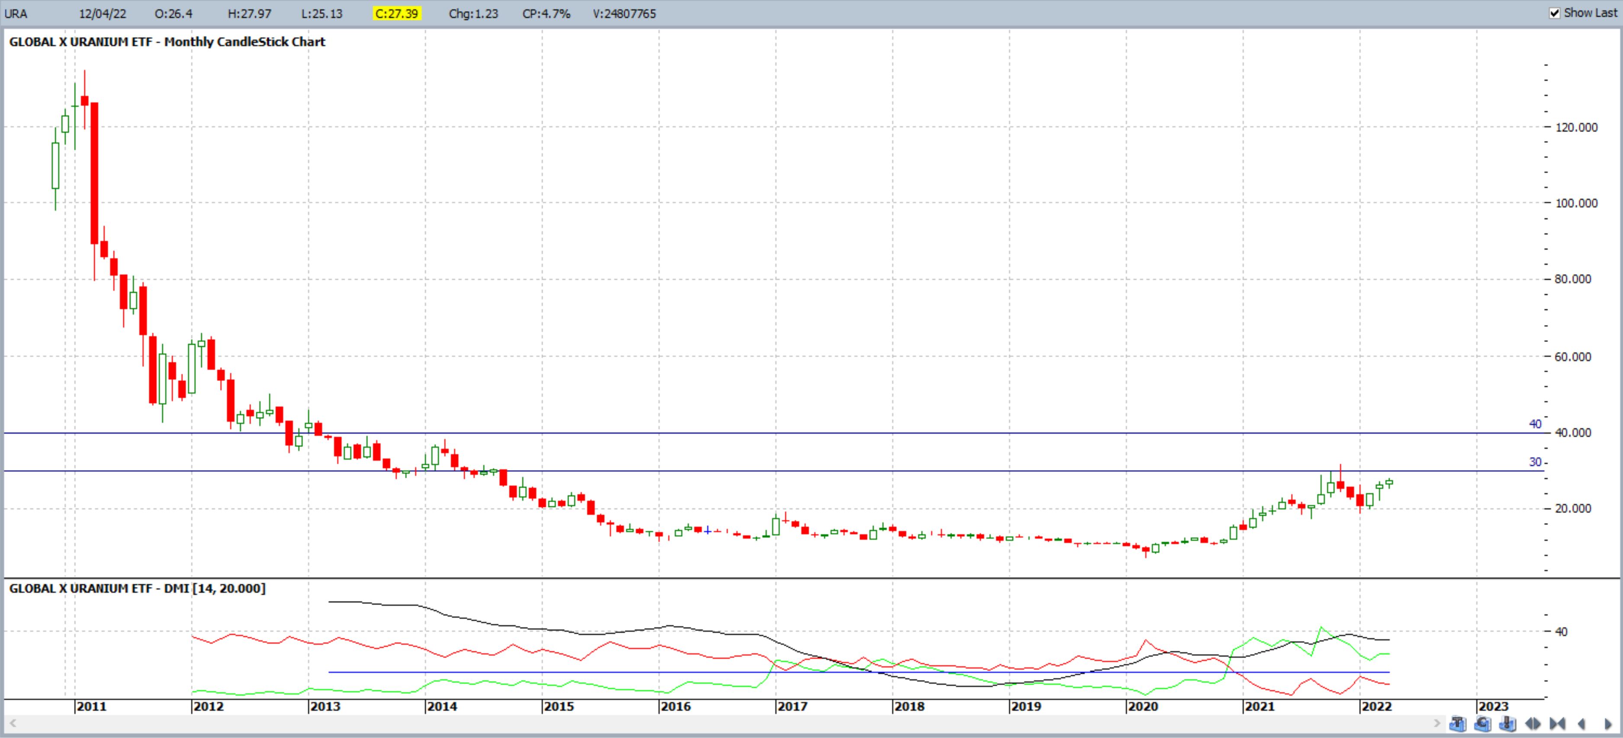Click the volume V:24807765
The height and width of the screenshot is (738, 1623).
(x=624, y=13)
